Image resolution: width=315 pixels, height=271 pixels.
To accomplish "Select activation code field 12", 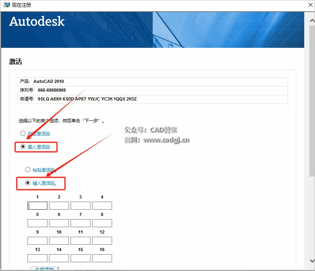I will (x=102, y=241).
